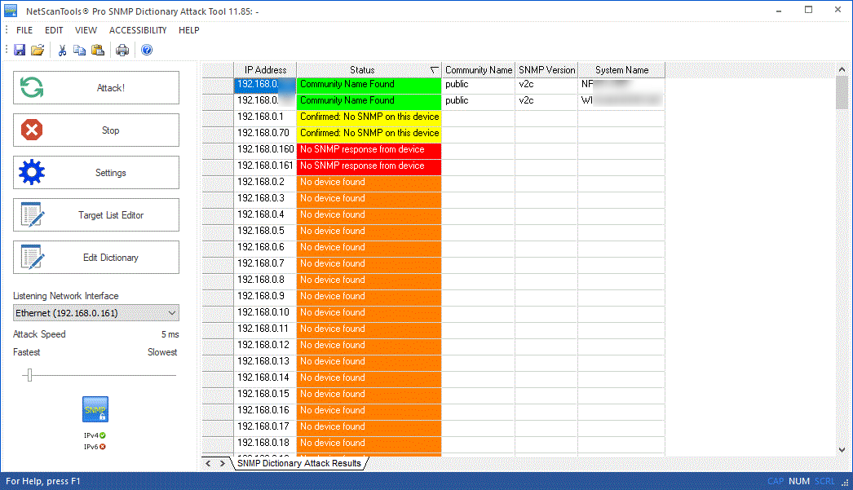Click the Community Name column header

point(479,70)
